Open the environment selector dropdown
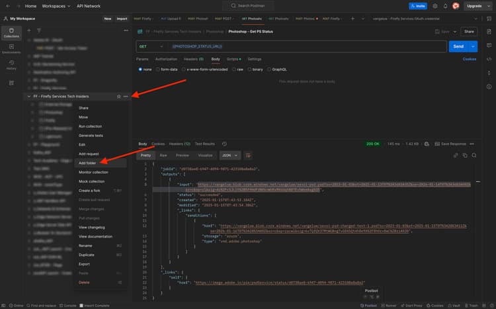 coord(425,19)
